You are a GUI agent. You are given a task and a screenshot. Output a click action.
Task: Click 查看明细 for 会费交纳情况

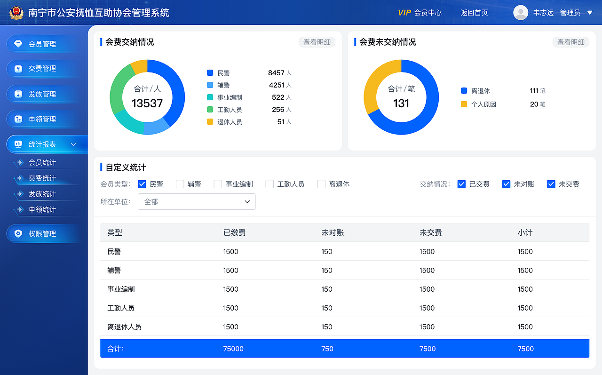[317, 42]
